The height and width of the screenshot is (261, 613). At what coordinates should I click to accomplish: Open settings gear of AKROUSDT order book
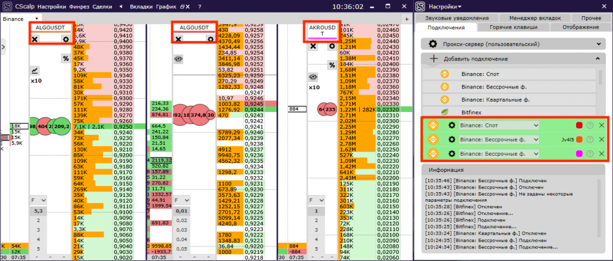tap(332, 46)
